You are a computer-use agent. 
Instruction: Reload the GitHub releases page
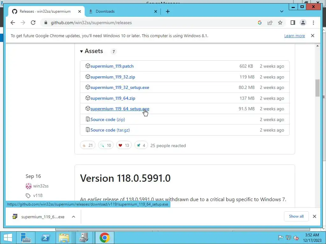33,23
